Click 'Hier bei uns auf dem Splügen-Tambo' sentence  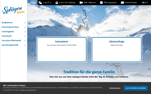tap(89, 77)
